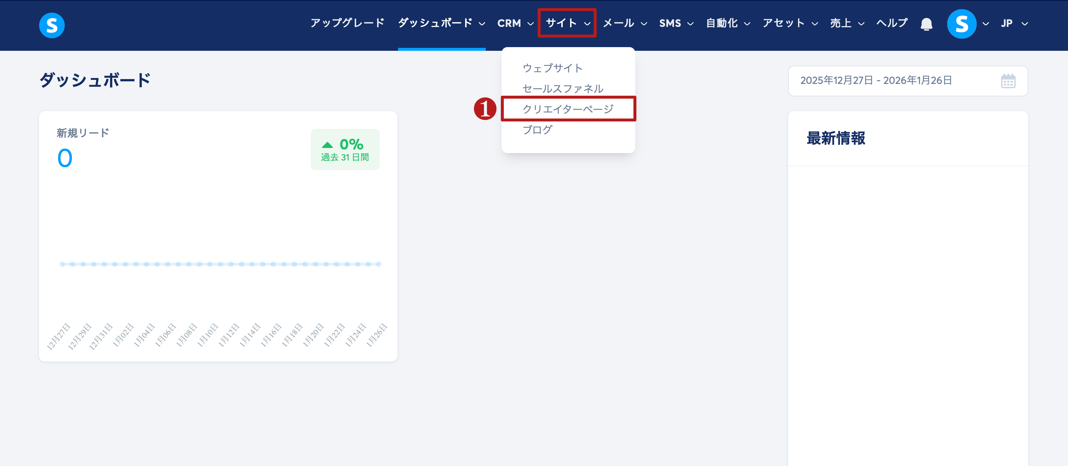Click the アップグレード link
Image resolution: width=1068 pixels, height=466 pixels.
click(x=347, y=23)
